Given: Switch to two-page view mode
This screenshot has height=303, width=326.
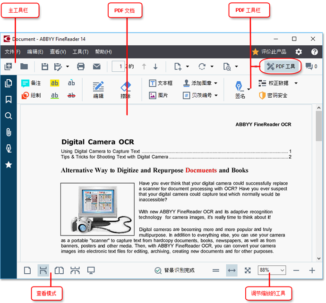Looking at the screenshot, I should pos(59,270).
